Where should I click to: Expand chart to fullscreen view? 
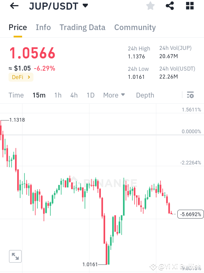point(15,256)
